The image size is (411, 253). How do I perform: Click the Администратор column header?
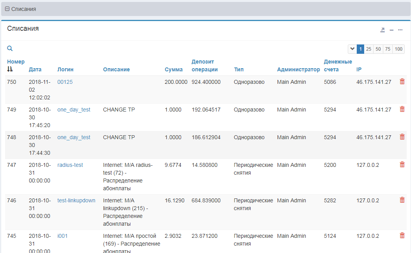pyautogui.click(x=298, y=69)
